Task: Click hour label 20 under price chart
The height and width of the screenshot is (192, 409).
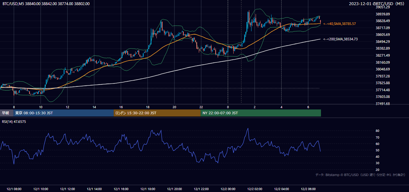Action: [174, 107]
